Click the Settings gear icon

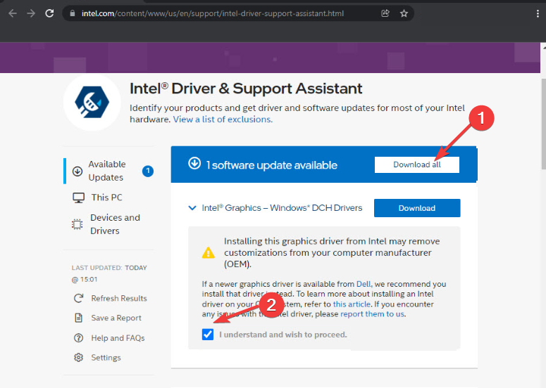coord(79,358)
